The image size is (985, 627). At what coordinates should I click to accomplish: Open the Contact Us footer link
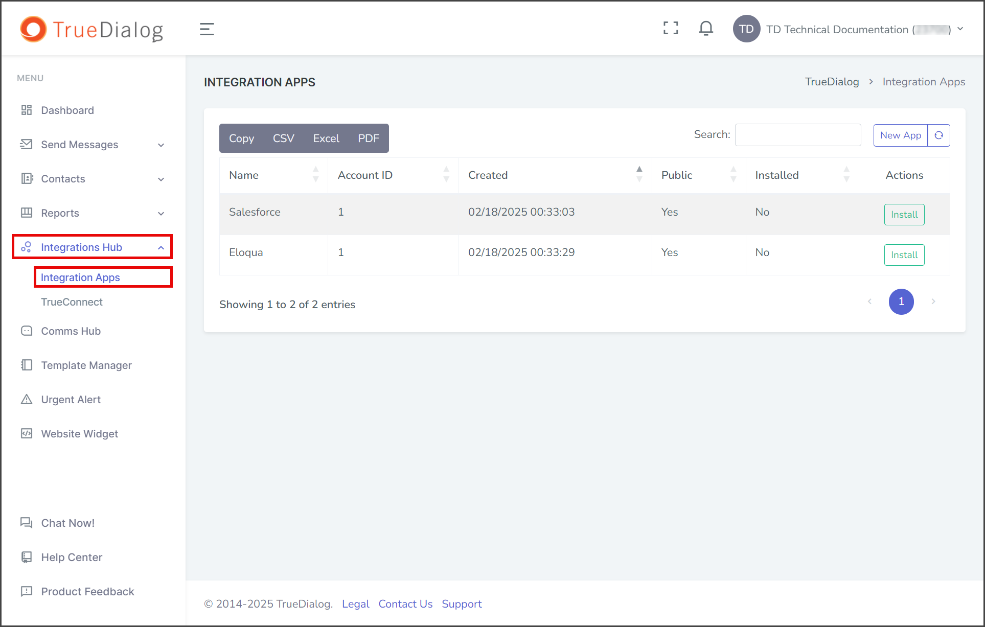pyautogui.click(x=405, y=604)
